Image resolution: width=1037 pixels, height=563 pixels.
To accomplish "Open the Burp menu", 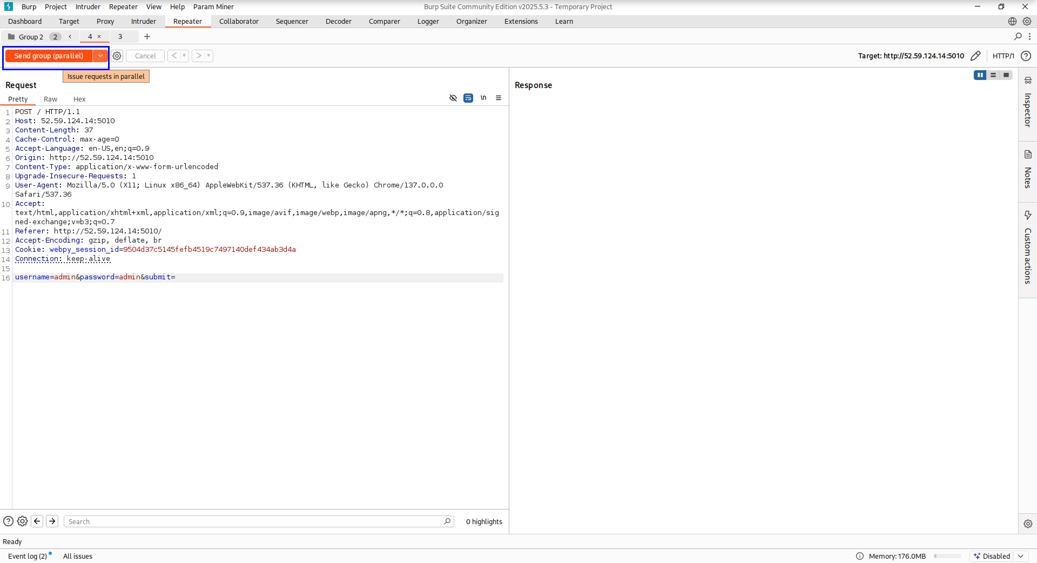I will tap(29, 7).
